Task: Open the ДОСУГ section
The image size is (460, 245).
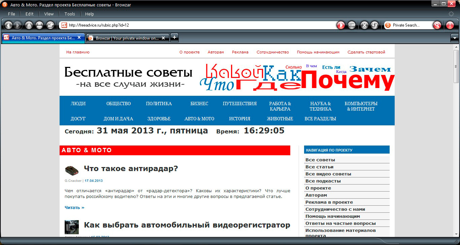Action: 78,119
